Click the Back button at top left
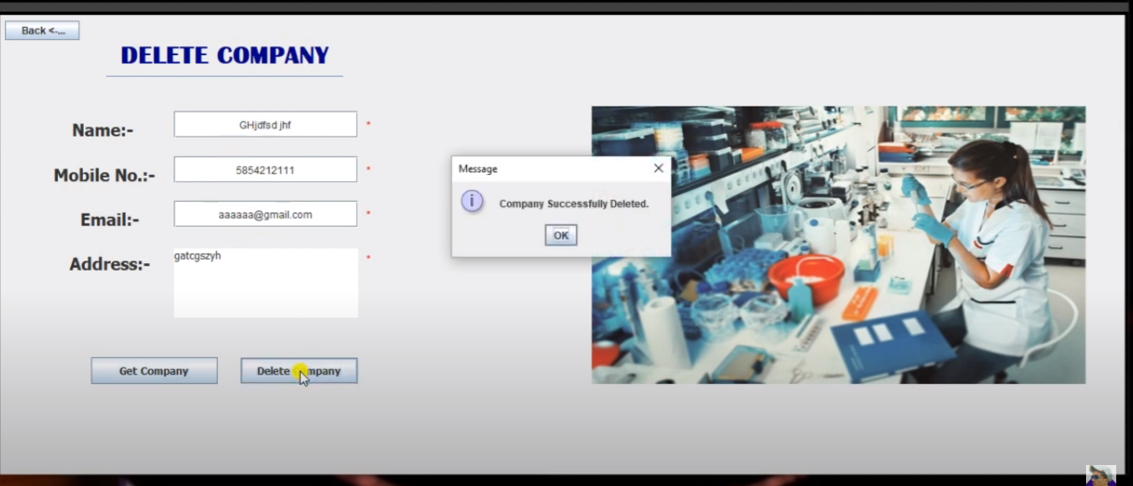 42,29
